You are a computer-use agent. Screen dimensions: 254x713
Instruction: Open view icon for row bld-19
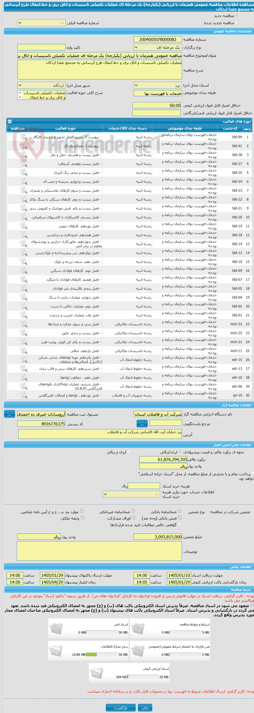23,226
